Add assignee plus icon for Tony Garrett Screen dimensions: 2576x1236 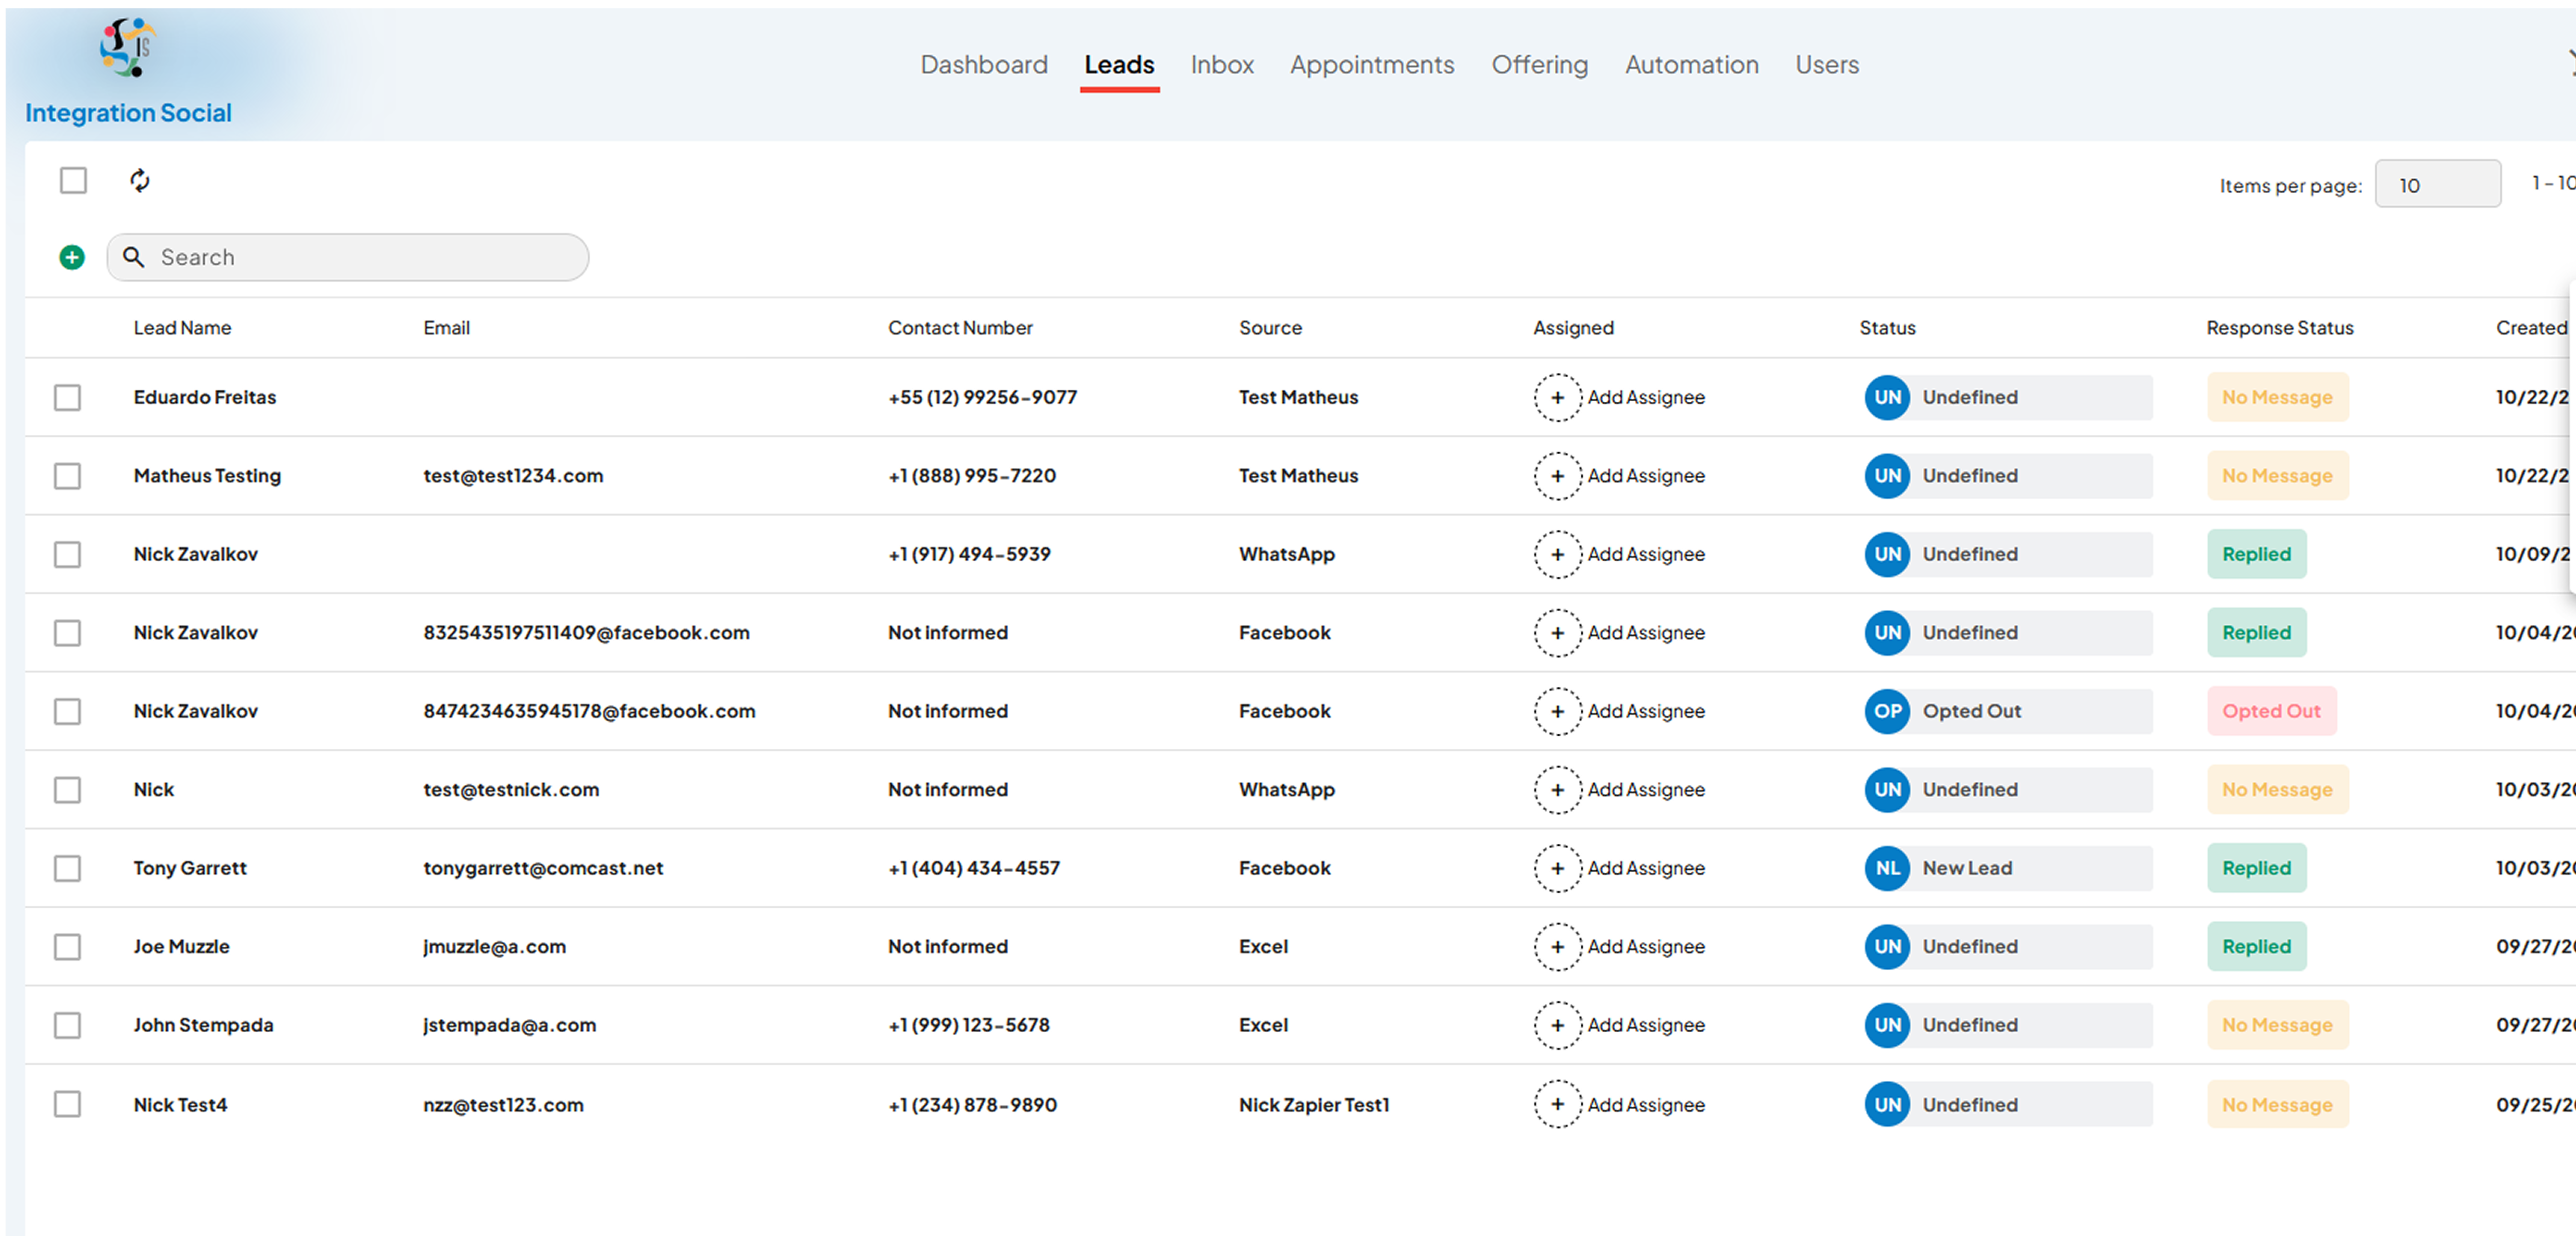coord(1557,868)
